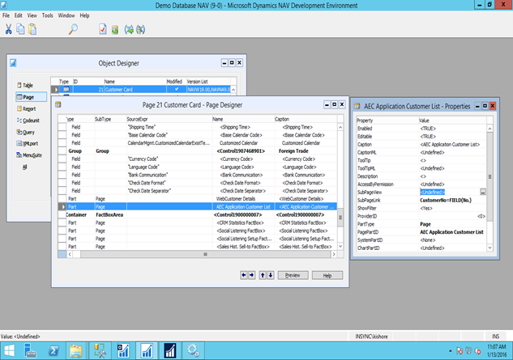Viewport: 513px width, 360px height.
Task: Click row selector of the AEC Application Customer List row
Action: click(62, 206)
